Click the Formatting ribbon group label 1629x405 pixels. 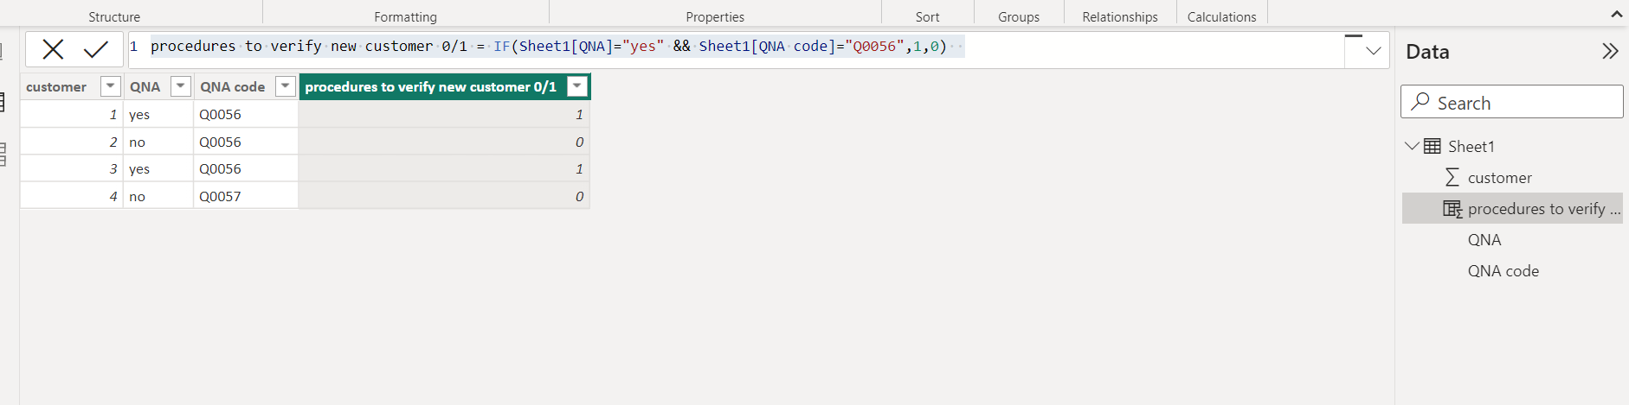click(x=405, y=16)
